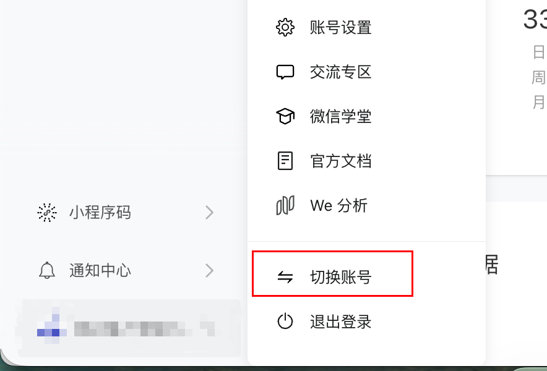547x371 pixels.
Task: Click the chart icon for We 分析
Action: (x=285, y=205)
